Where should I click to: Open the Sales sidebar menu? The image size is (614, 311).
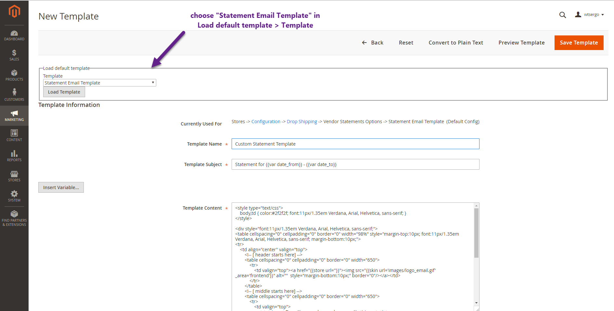coord(14,55)
